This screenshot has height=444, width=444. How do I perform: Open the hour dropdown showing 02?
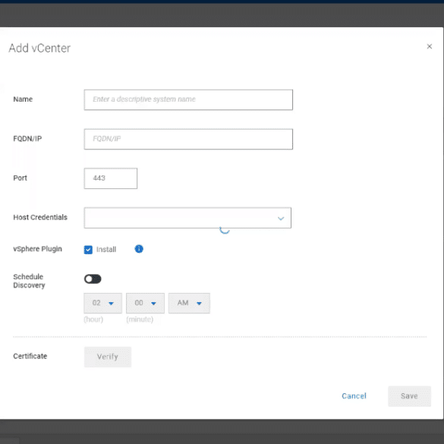point(102,303)
